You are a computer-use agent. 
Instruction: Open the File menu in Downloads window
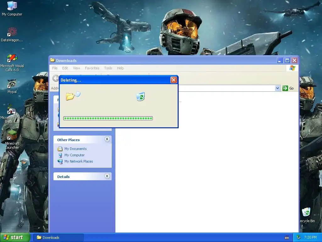pos(55,68)
